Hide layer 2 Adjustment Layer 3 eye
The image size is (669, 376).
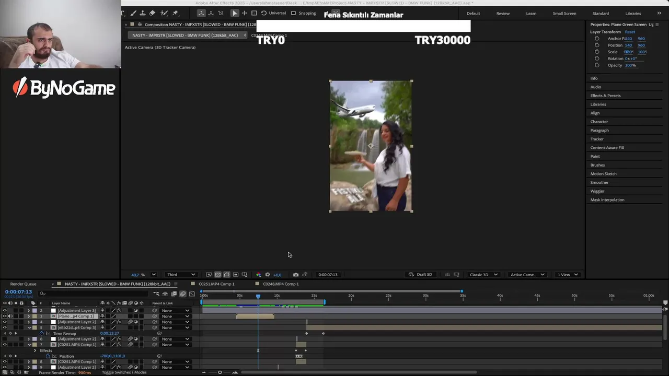click(x=5, y=310)
